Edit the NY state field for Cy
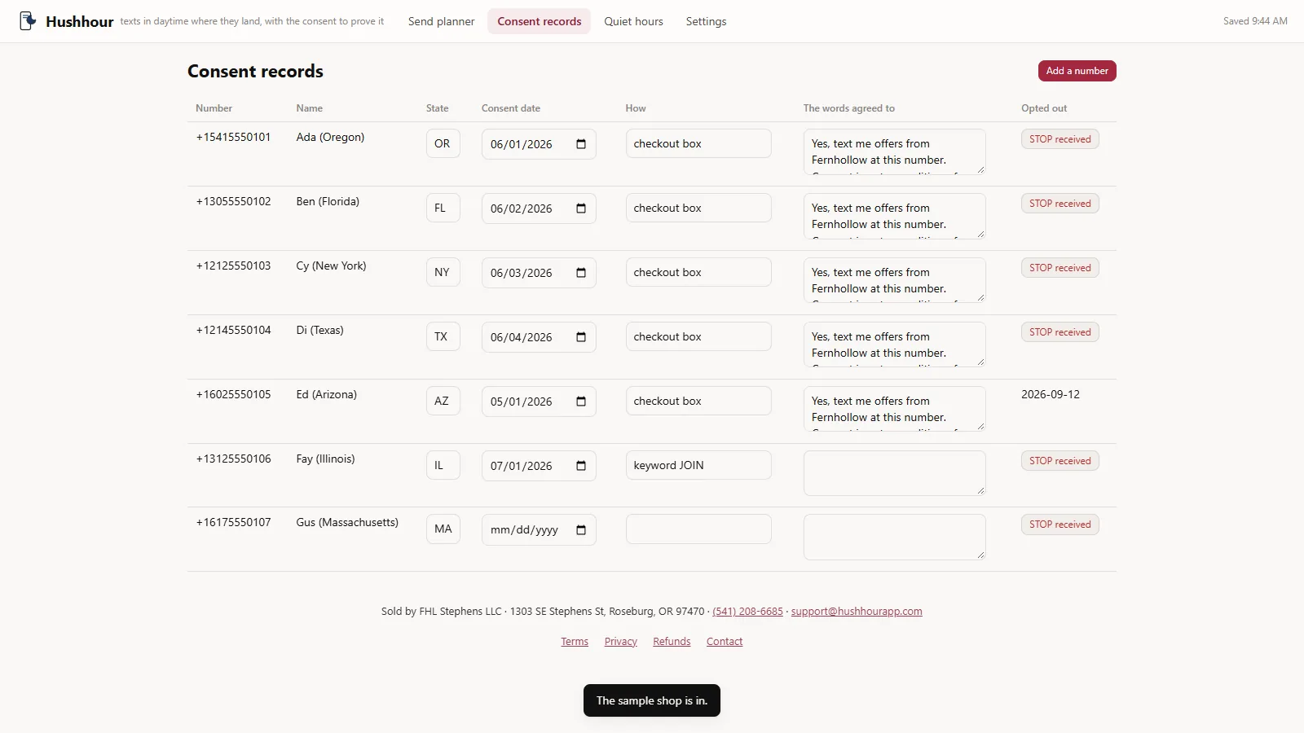 443,272
